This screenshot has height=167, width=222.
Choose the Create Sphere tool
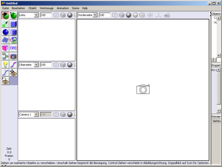click(x=5, y=32)
